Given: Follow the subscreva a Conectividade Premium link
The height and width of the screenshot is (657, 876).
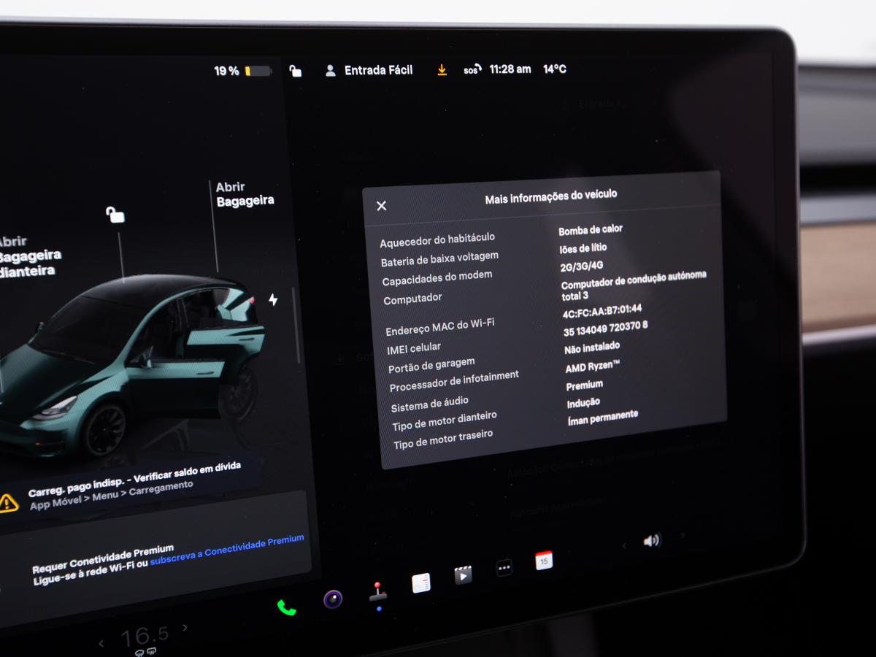Looking at the screenshot, I should coord(226,546).
